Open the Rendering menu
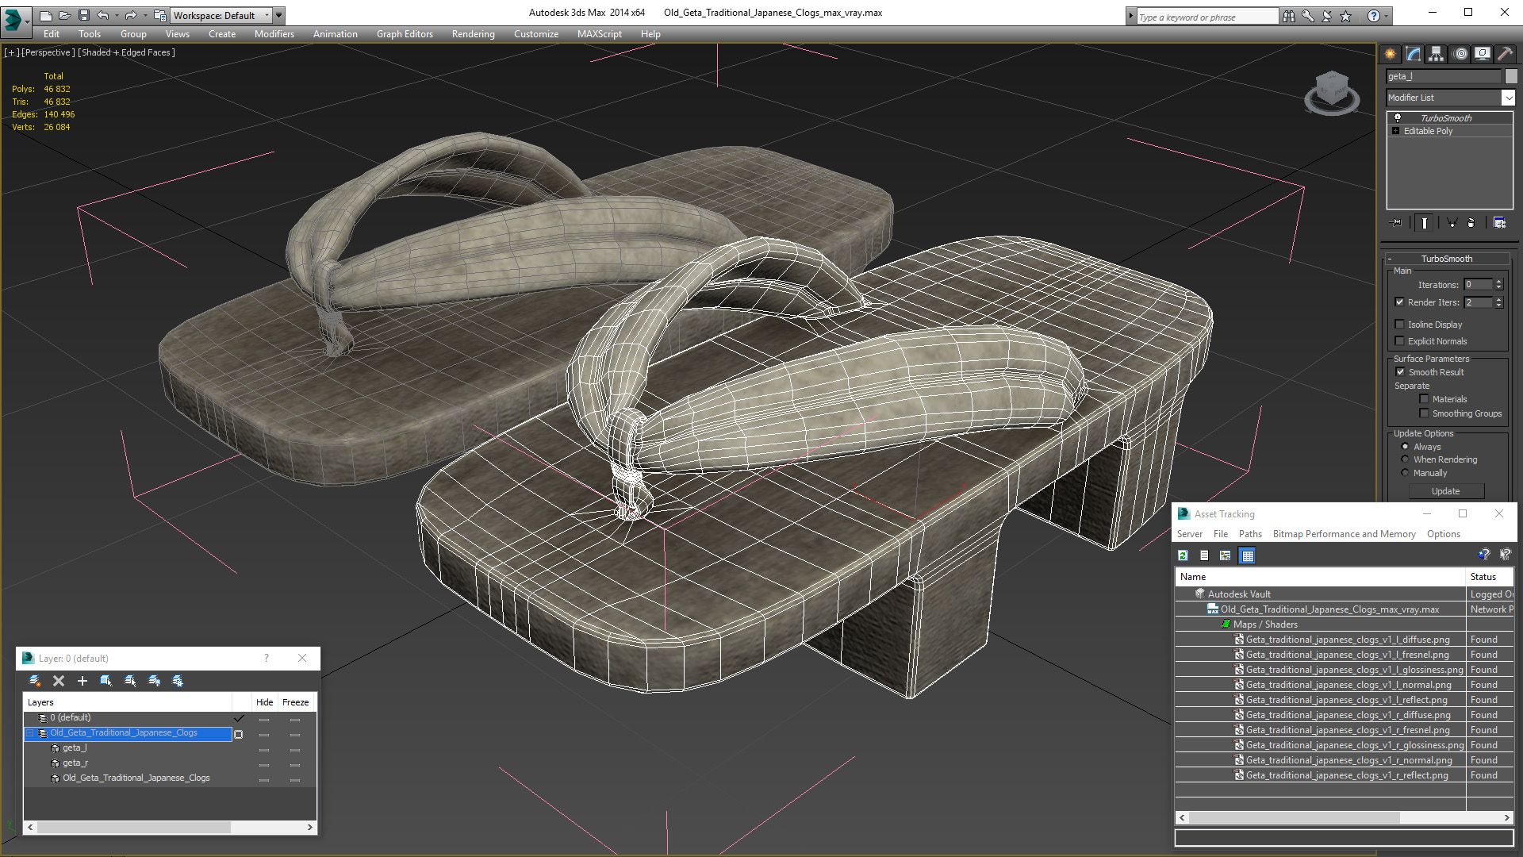The image size is (1523, 857). pos(473,34)
